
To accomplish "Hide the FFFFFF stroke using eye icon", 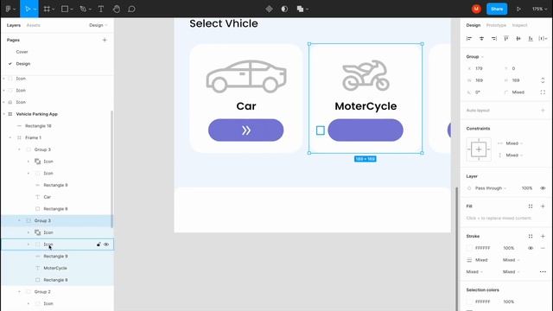I will pyautogui.click(x=531, y=248).
